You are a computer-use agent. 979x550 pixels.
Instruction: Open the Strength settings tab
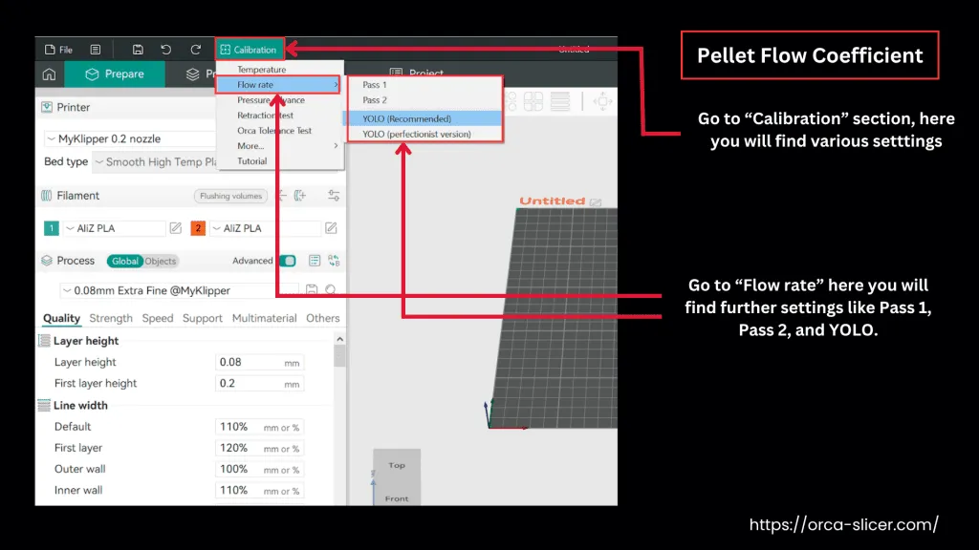click(x=111, y=319)
